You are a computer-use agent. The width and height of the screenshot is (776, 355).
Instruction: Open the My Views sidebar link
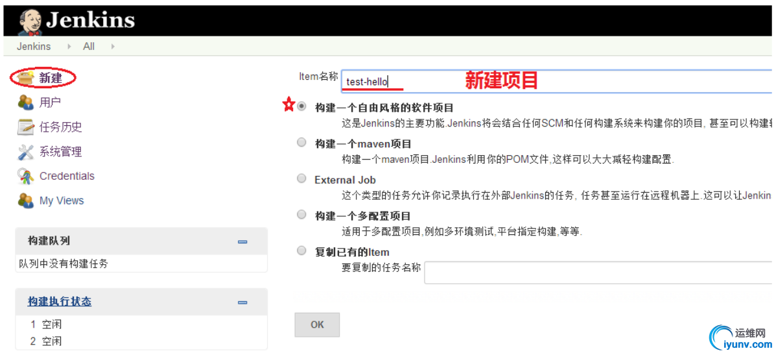tap(62, 201)
